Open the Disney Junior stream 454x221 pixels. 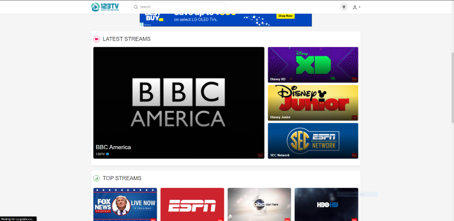313,103
